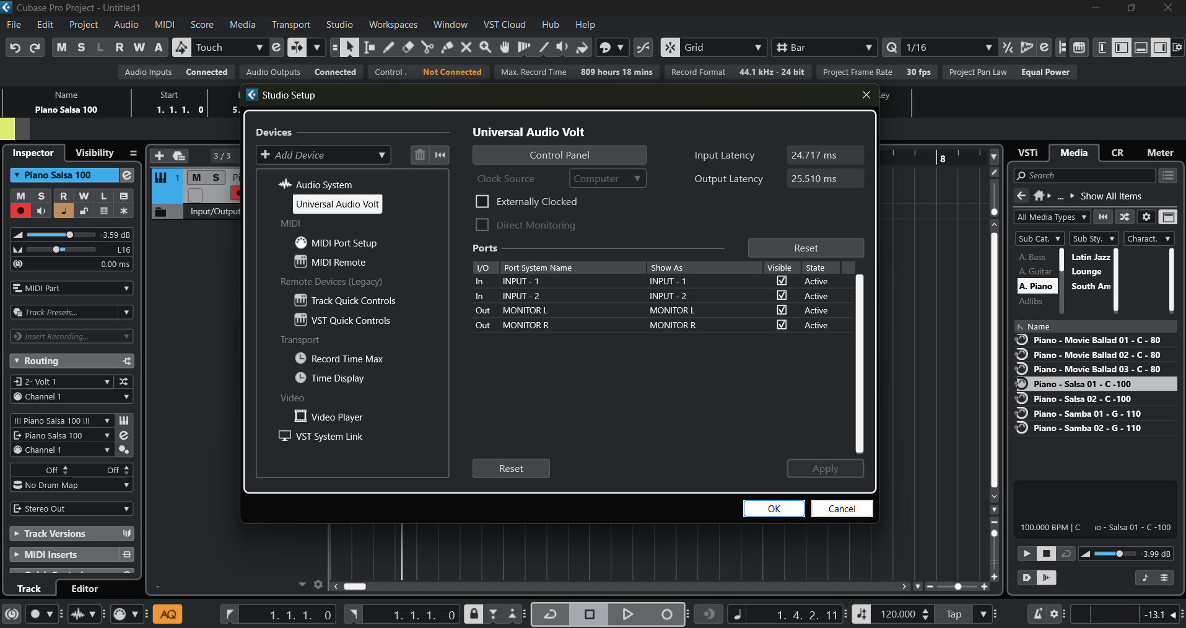Uncheck Visible for INPUT - 1 port
Viewport: 1186px width, 628px height.
click(x=782, y=281)
